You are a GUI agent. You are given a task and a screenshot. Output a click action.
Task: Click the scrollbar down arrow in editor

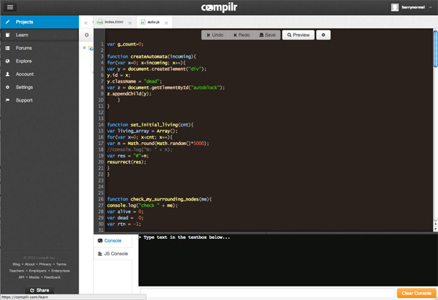click(x=435, y=229)
